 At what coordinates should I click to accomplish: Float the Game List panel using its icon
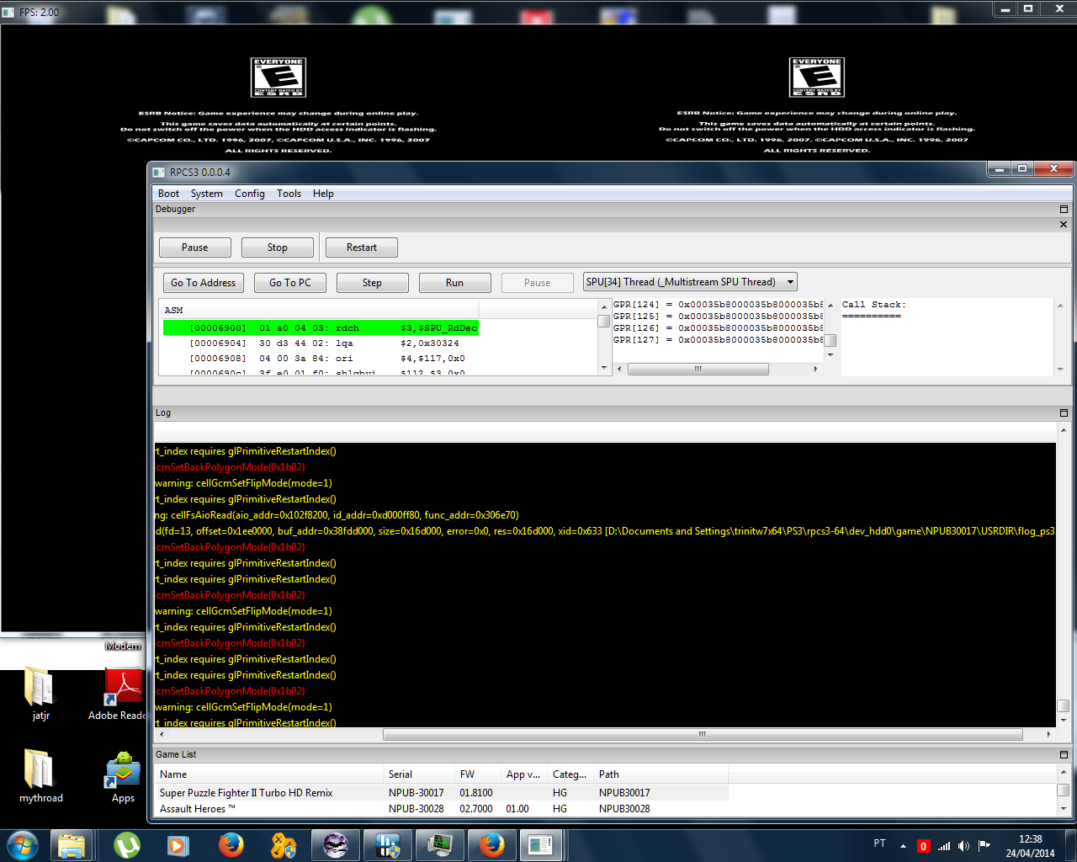point(1064,754)
